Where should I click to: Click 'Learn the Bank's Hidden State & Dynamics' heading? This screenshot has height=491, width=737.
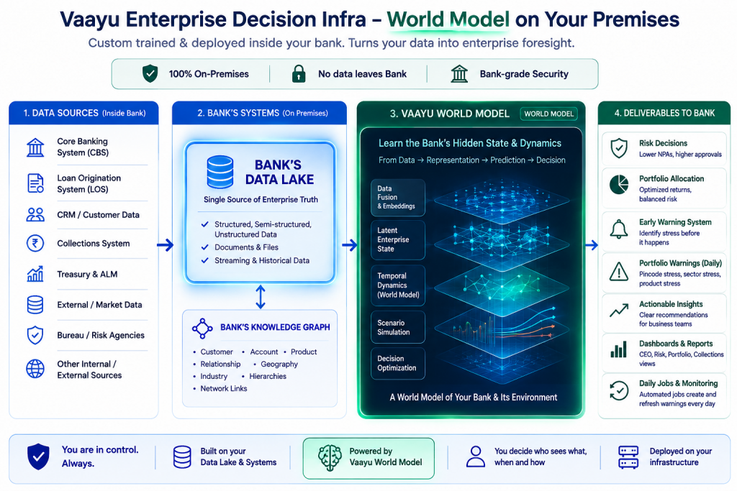pyautogui.click(x=470, y=143)
